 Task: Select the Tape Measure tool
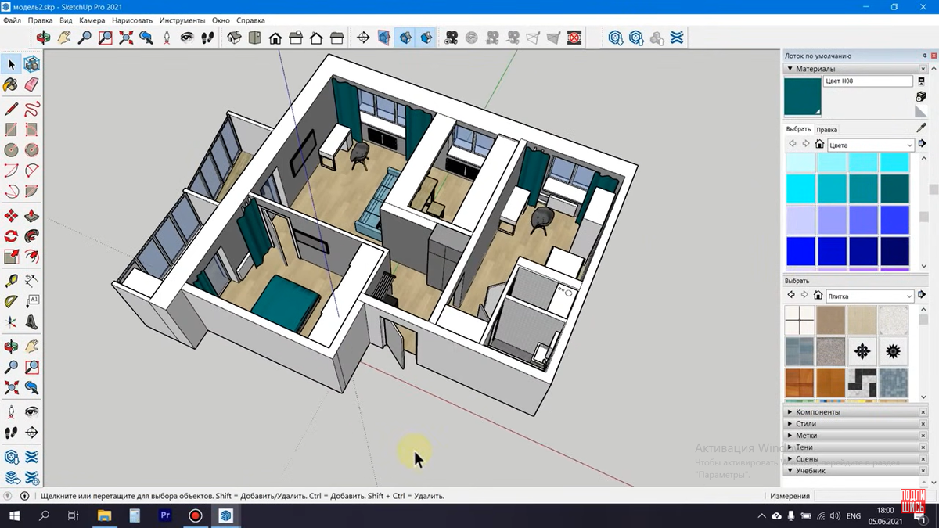(x=12, y=281)
